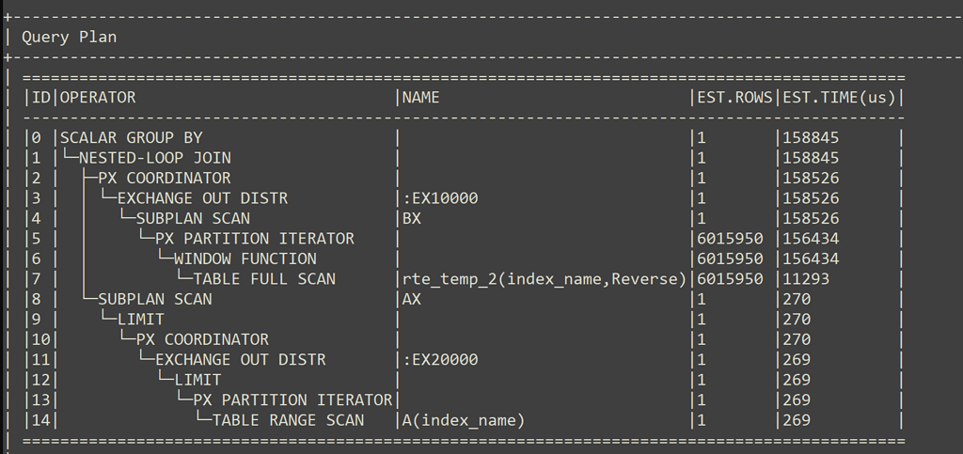Screen dimensions: 963x454
Task: Select the TABLE FULL SCAN operator
Action: [264, 279]
